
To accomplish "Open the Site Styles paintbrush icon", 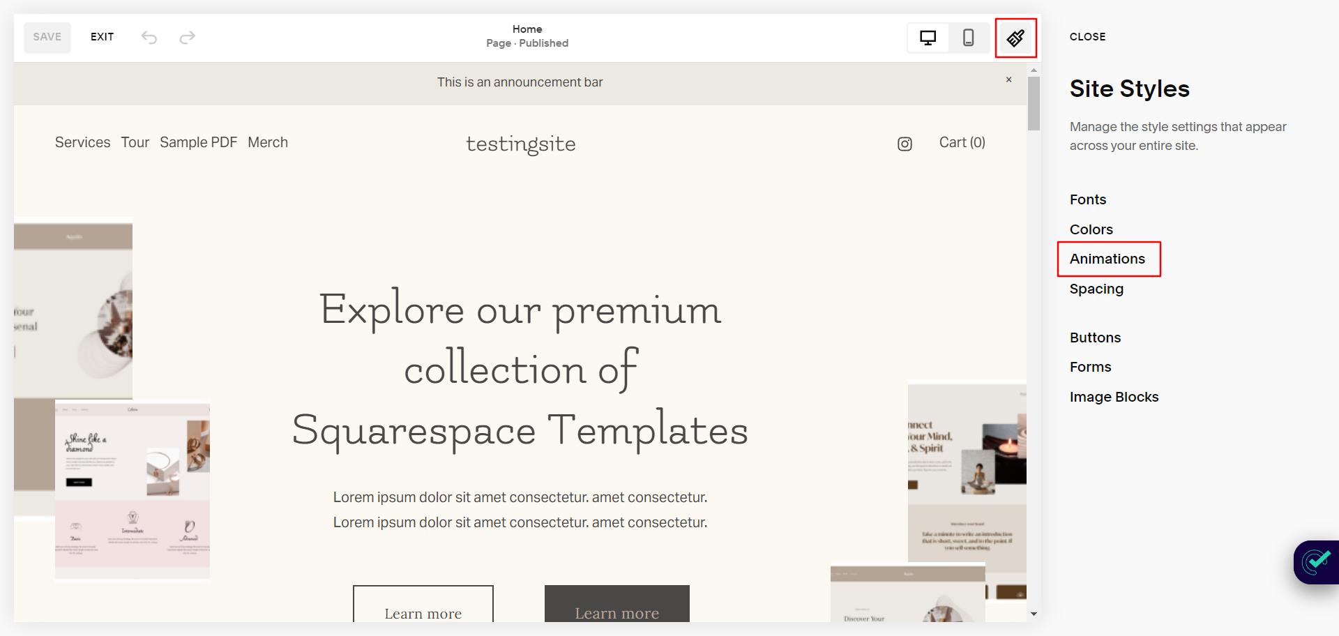I will 1015,38.
